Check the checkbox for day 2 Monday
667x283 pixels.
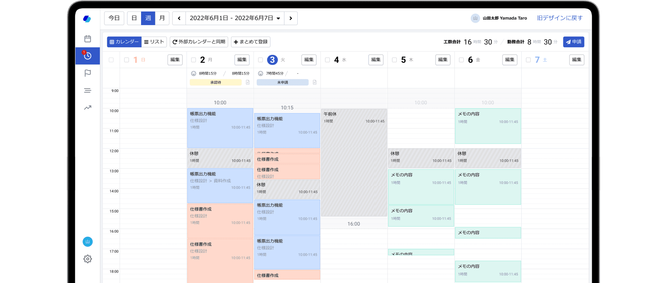click(193, 60)
